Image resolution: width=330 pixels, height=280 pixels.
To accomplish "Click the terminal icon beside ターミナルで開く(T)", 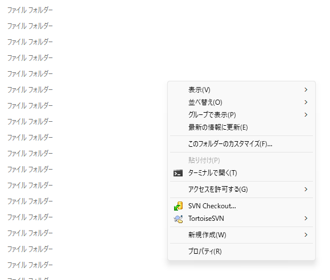I will 178,173.
